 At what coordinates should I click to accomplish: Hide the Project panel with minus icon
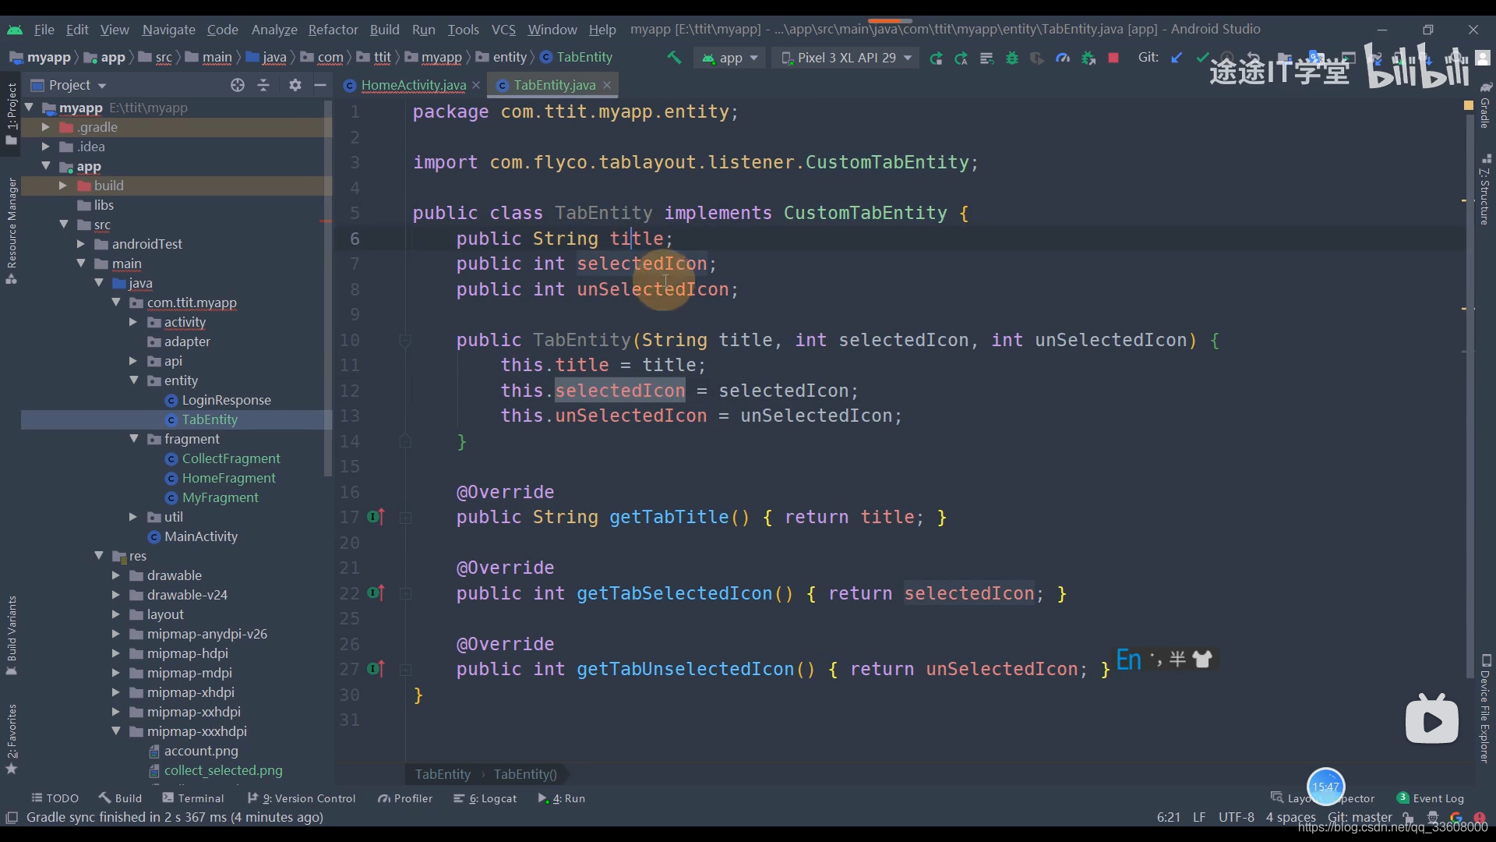tap(320, 85)
